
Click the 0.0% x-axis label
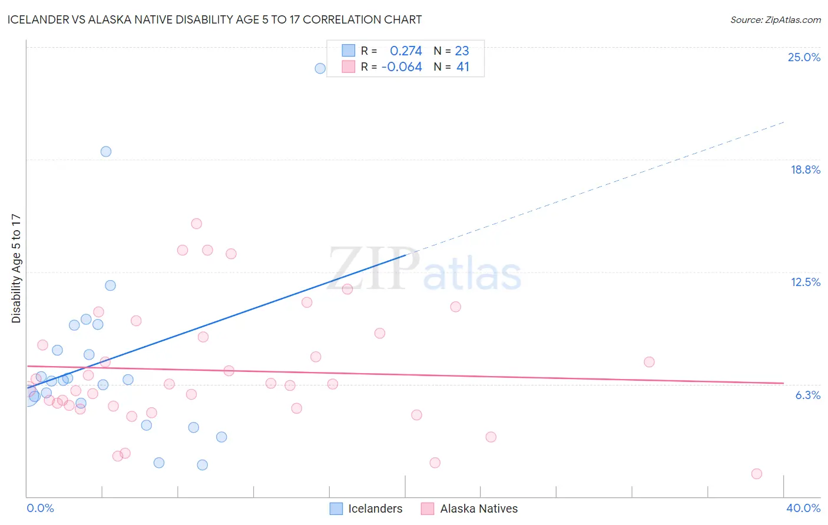coord(40,508)
